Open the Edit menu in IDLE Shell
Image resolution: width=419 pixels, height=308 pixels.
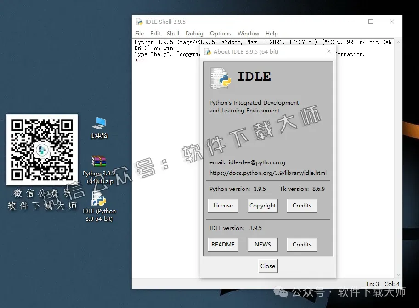(155, 34)
